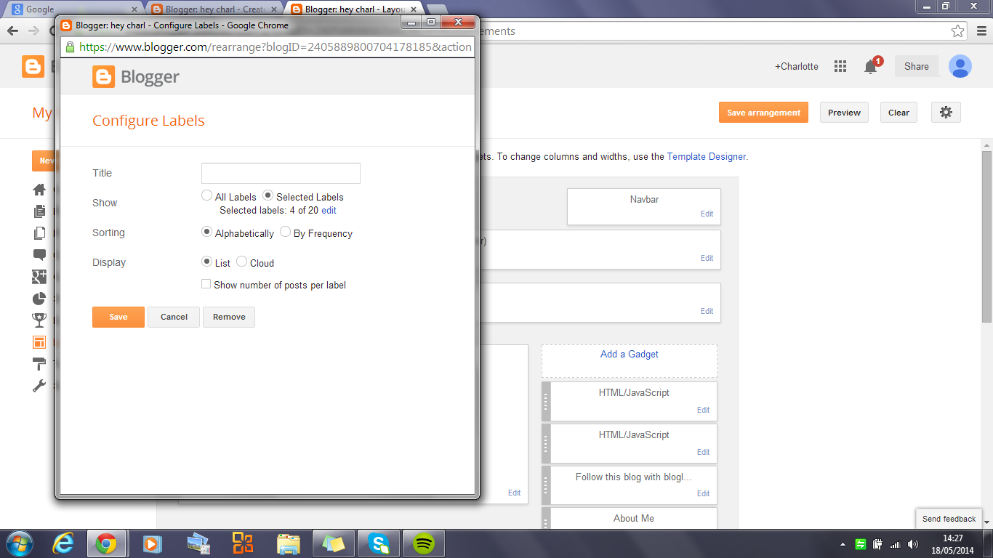Enable Show number of posts per label
The image size is (993, 558).
tap(206, 284)
